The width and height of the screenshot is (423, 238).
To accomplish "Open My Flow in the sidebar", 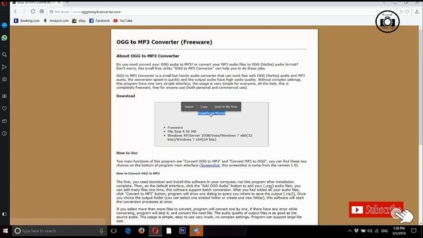I will coord(5,67).
